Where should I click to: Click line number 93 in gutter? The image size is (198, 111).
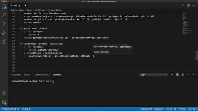pos(14,56)
